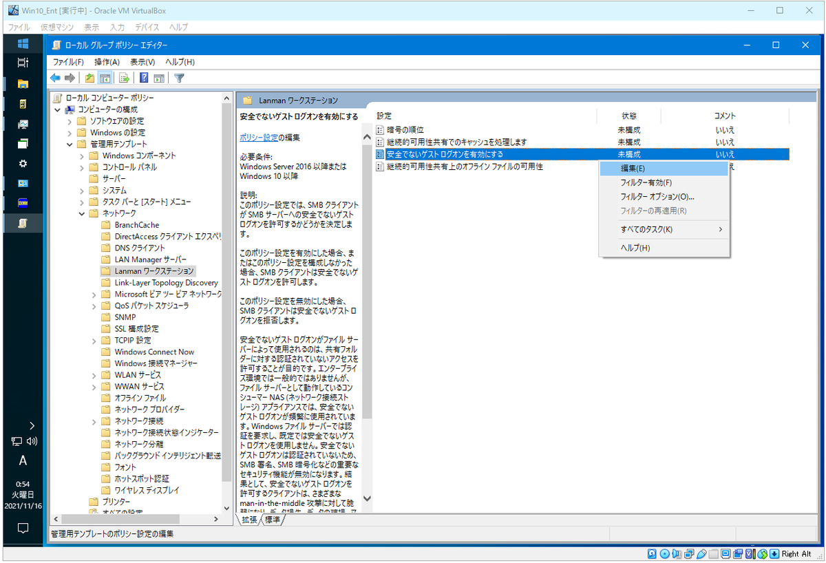This screenshot has height=563, width=826.
Task: Choose 編集(E) in the context menu
Action: 664,169
